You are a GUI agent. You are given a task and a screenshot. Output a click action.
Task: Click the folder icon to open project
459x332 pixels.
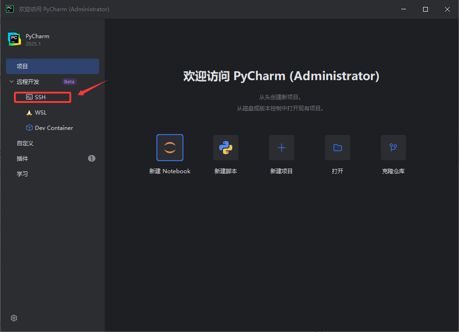337,148
